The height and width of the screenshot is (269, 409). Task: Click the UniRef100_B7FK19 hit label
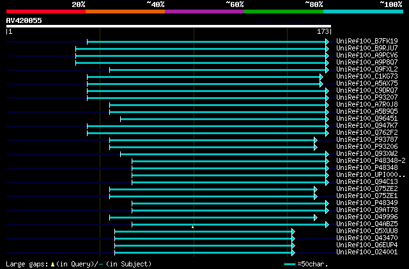tap(367, 42)
